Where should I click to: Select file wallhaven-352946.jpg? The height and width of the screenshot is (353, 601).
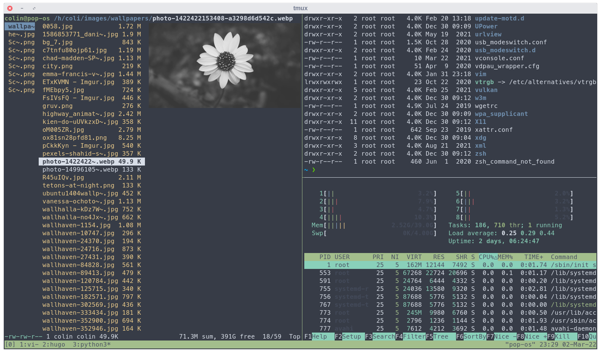[x=92, y=329]
